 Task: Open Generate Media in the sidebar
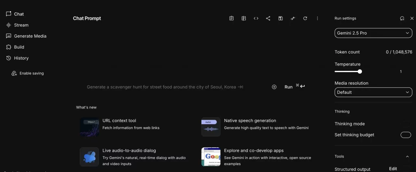[x=30, y=36]
